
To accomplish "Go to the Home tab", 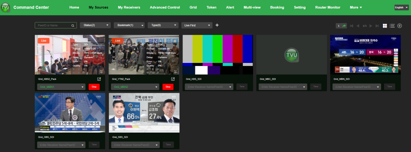I will [74, 8].
